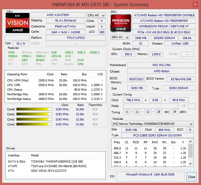
Task: Click the AMD Radeon Graphics logo
Action: (x=121, y=23)
